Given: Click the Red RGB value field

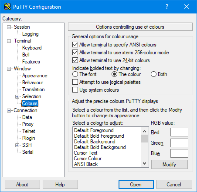Looking at the screenshot, I should 179,132.
